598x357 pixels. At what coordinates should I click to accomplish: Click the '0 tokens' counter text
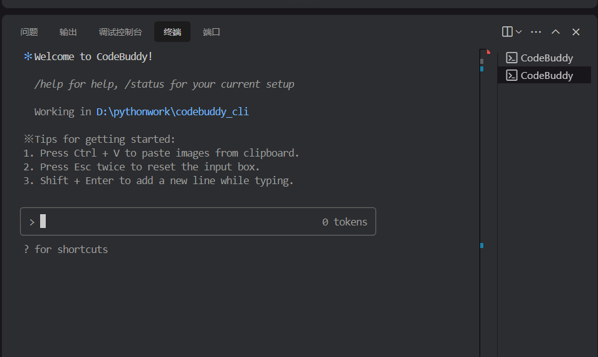(x=345, y=222)
